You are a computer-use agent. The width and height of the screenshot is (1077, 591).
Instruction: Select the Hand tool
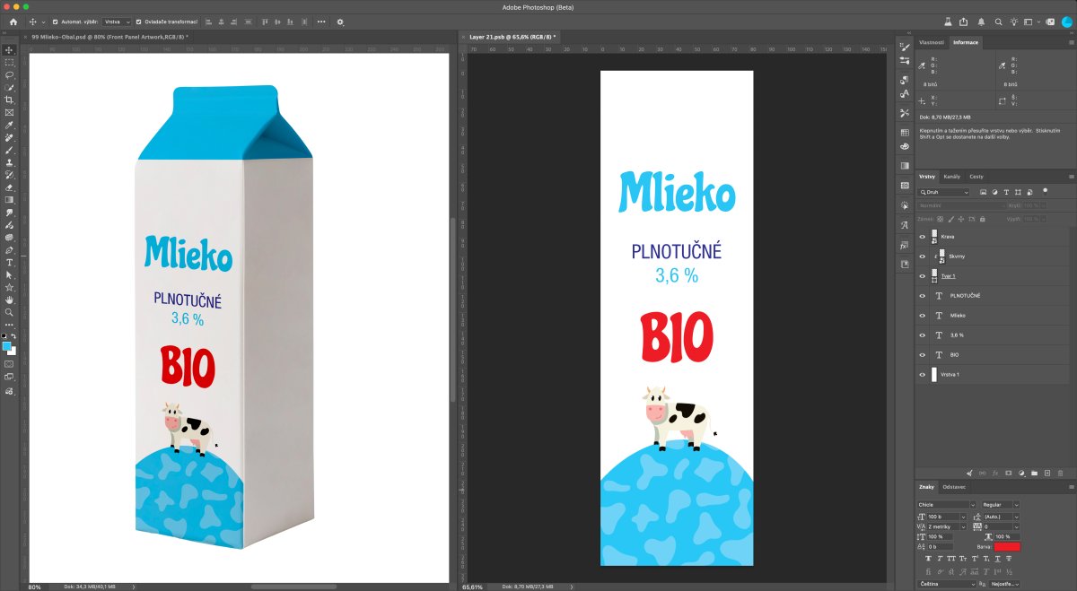pos(9,300)
